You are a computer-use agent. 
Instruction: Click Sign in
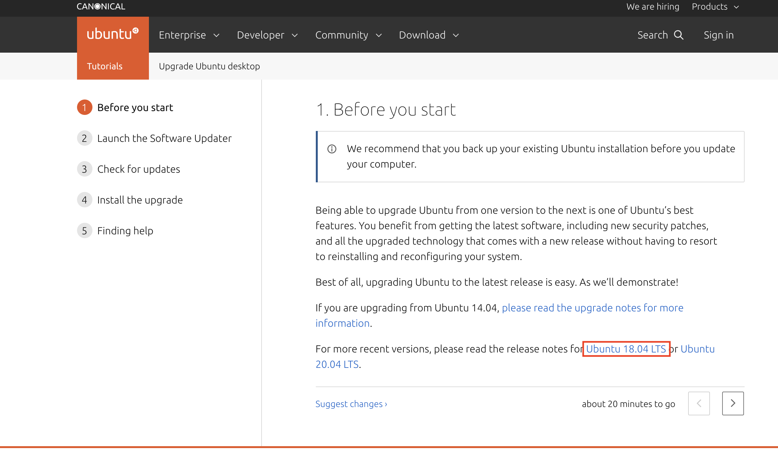719,35
